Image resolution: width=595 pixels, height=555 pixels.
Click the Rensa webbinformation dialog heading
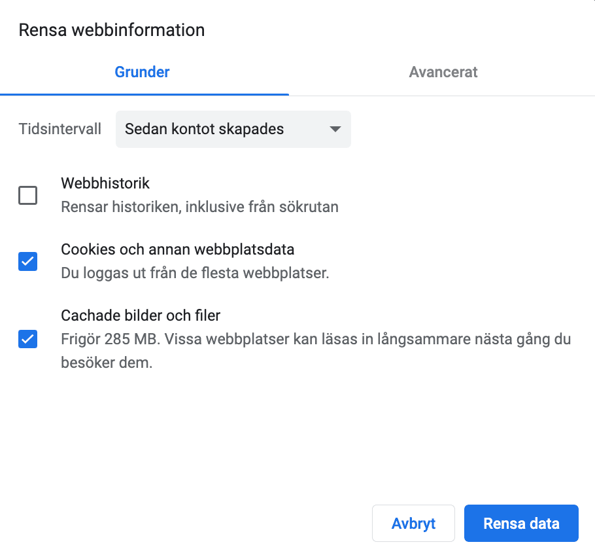112,30
